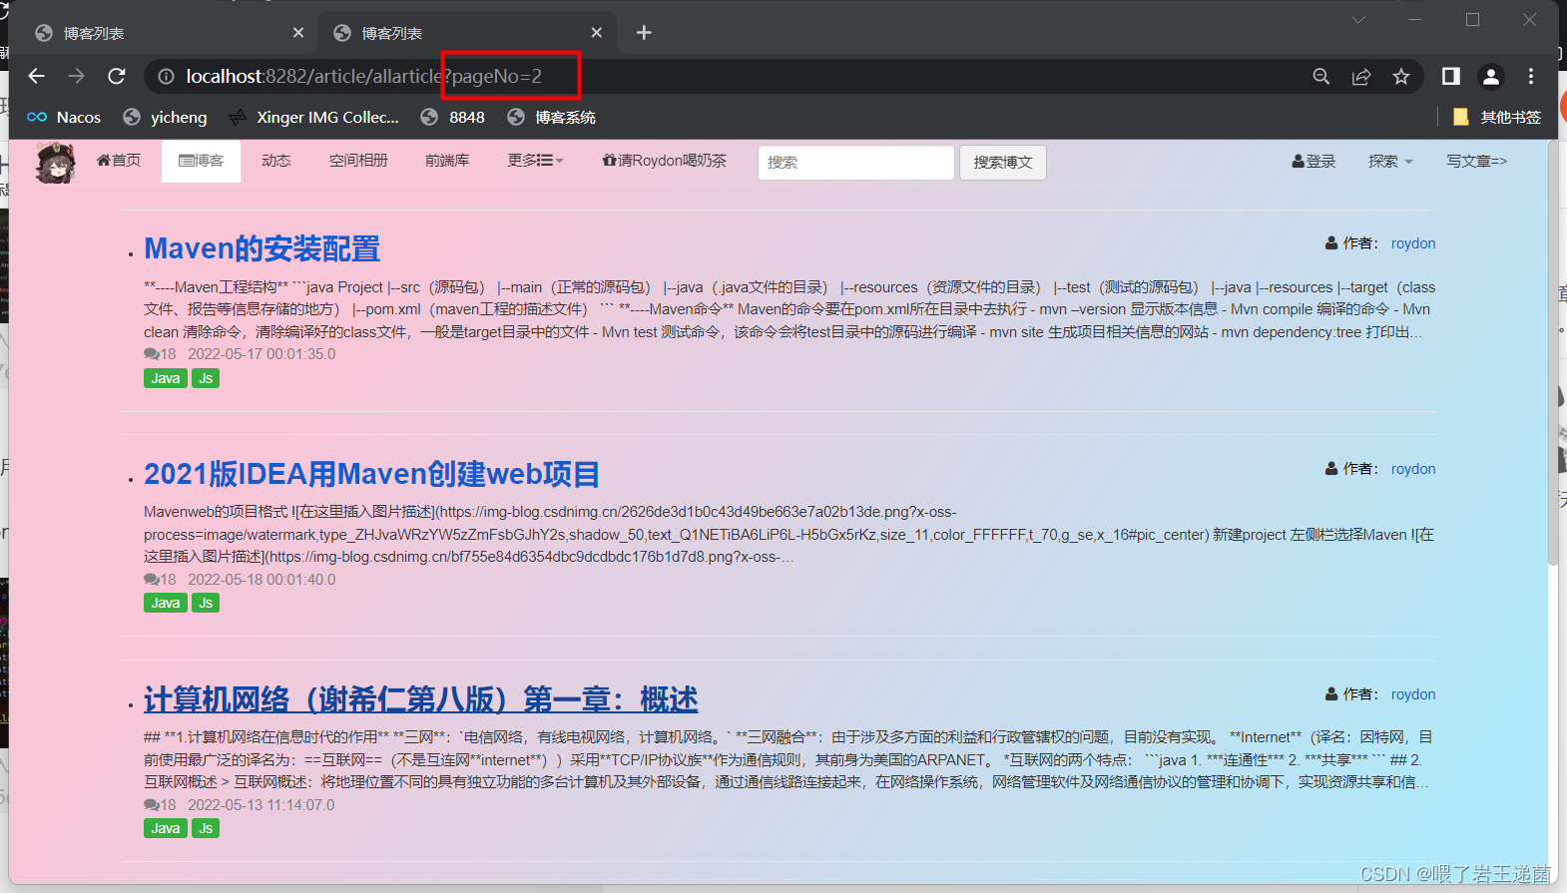The height and width of the screenshot is (893, 1567).
Task: Open the zoom magnifier icon in address bar
Action: tap(1321, 76)
